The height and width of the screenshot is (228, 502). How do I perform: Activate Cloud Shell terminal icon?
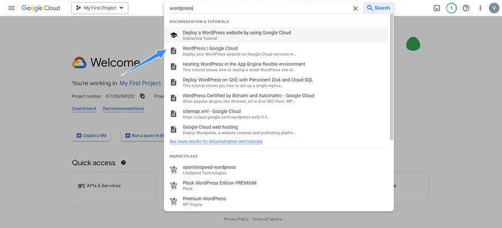[437, 8]
